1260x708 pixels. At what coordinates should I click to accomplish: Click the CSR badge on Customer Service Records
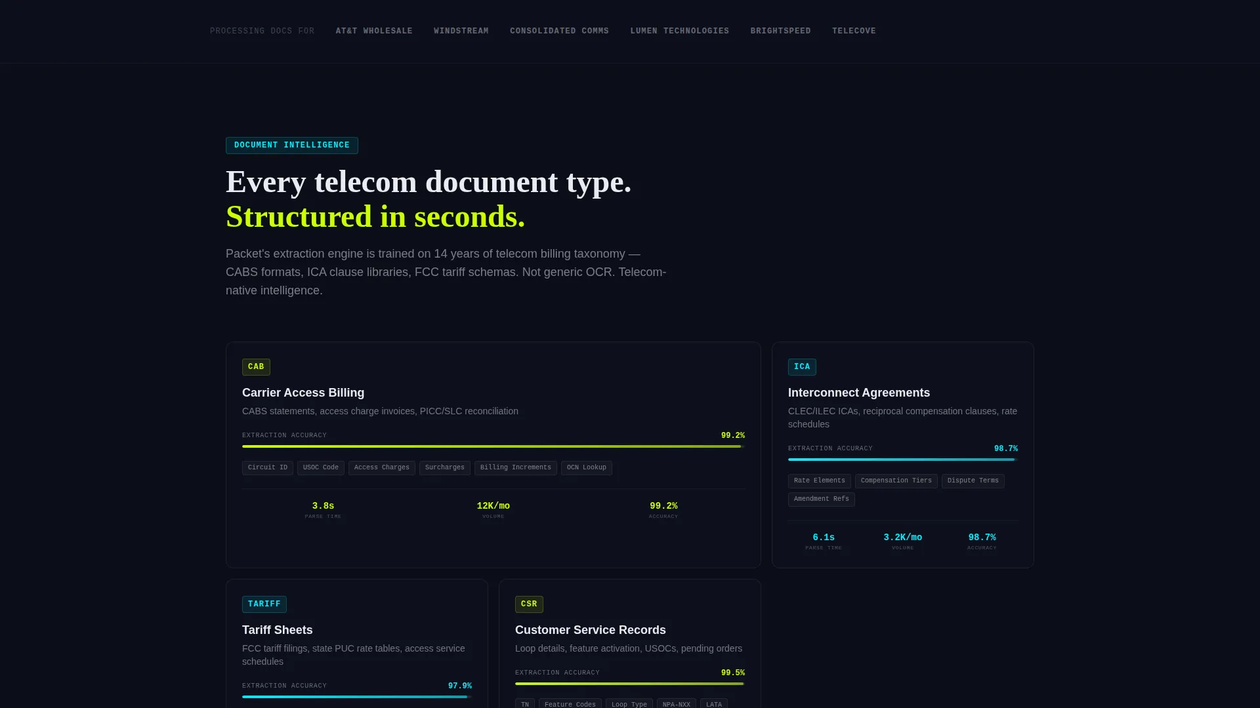[529, 604]
